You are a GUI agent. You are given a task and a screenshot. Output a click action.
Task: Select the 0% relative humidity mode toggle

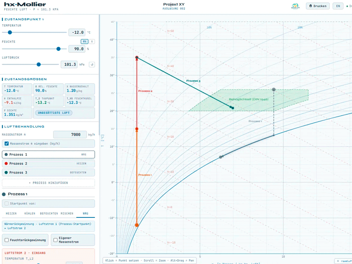point(84,41)
